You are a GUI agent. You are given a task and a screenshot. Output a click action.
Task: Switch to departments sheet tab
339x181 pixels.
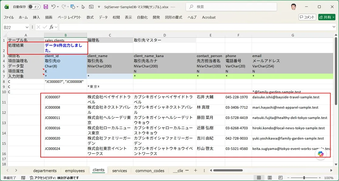pyautogui.click(x=45, y=170)
